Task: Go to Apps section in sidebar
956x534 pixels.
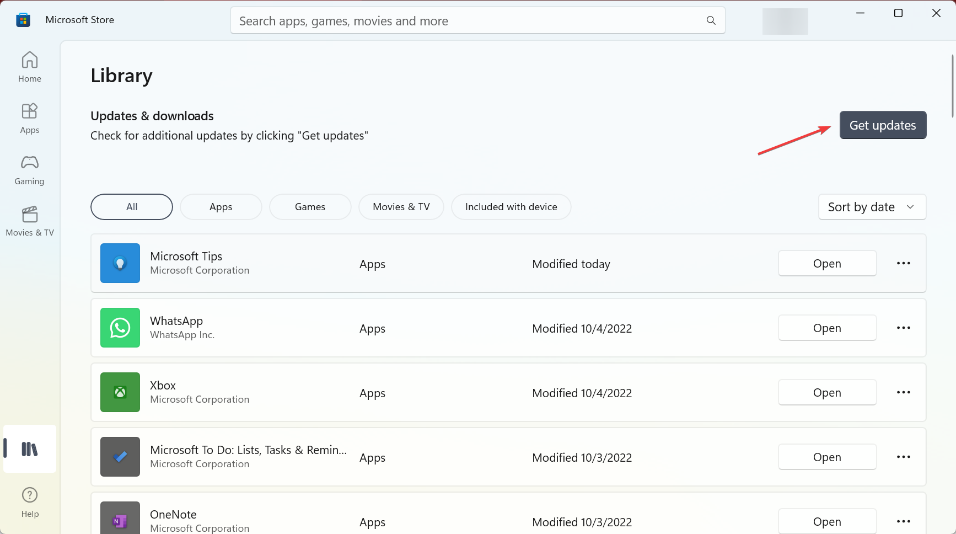Action: [30, 119]
